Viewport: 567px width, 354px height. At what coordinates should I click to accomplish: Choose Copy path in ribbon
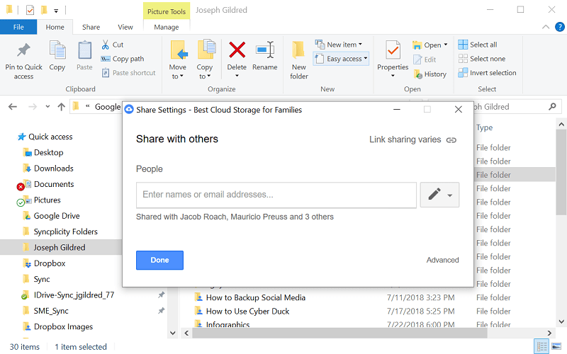point(122,59)
